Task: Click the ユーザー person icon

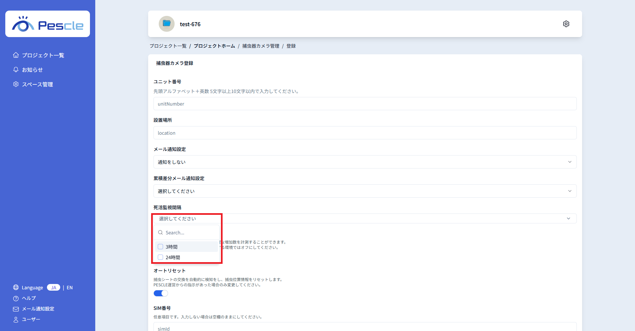Action: 16,319
